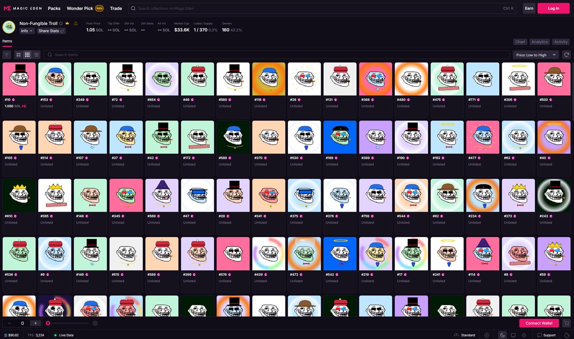
Task: Click the Connect Wallet button
Action: tap(539, 323)
